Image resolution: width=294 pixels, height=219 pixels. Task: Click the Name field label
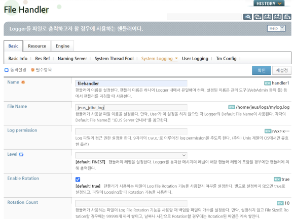click(13, 82)
